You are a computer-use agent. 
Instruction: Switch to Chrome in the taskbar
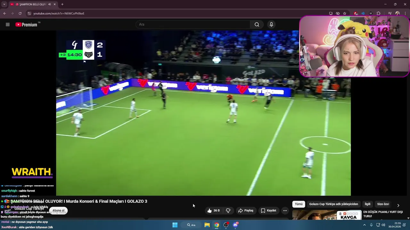(x=217, y=225)
